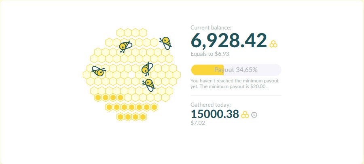Click the honeycomb icon next to 15000.38
The width and height of the screenshot is (364, 164).
coord(245,115)
